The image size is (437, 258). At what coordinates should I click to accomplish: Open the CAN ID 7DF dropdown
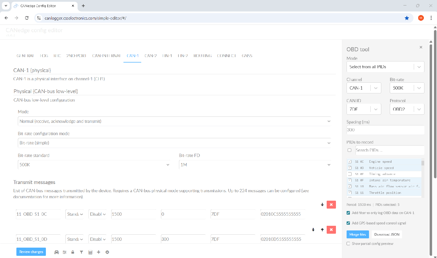coord(364,109)
